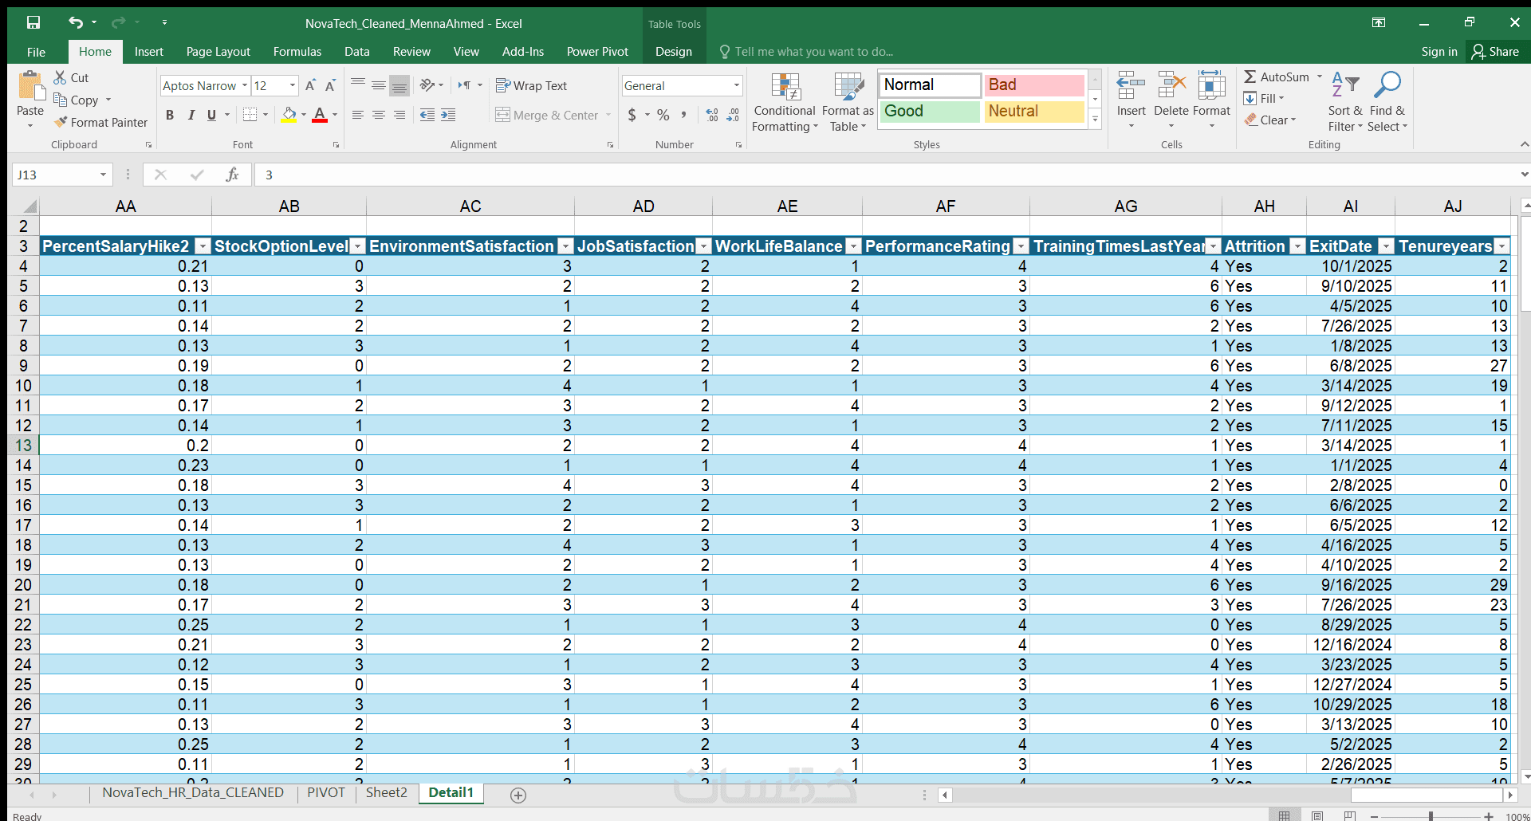Undo the last action
This screenshot has width=1531, height=821.
click(x=75, y=22)
